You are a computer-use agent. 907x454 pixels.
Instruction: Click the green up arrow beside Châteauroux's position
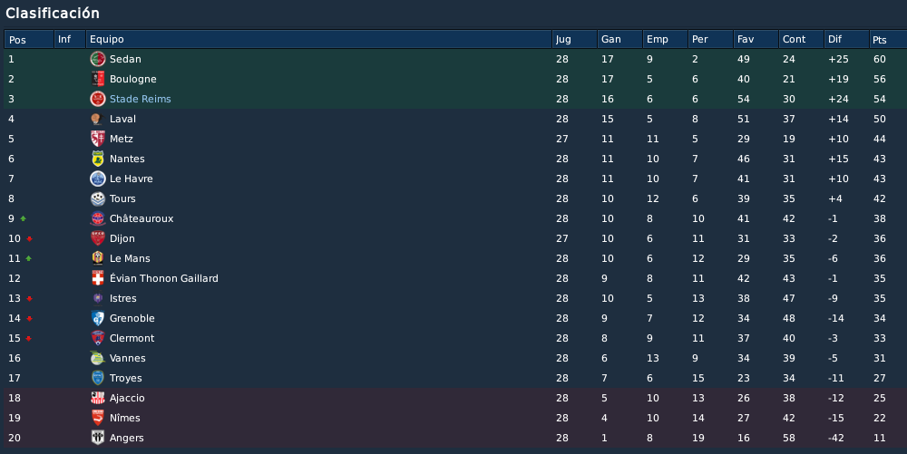pos(24,219)
